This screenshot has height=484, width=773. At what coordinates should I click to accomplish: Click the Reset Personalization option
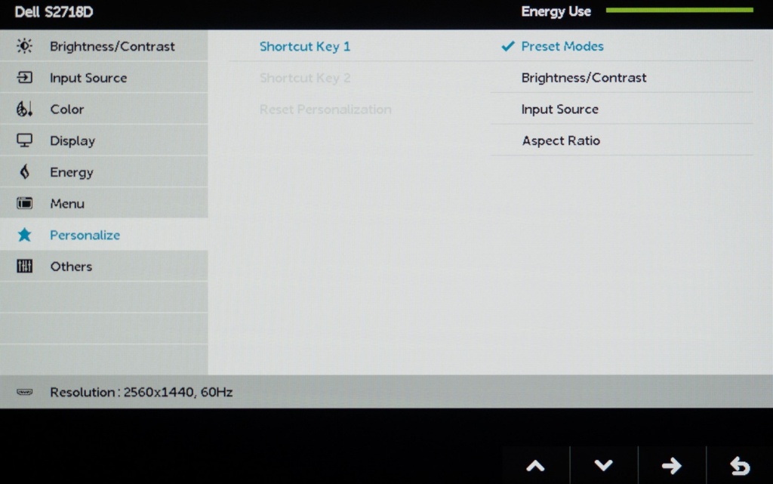point(325,109)
